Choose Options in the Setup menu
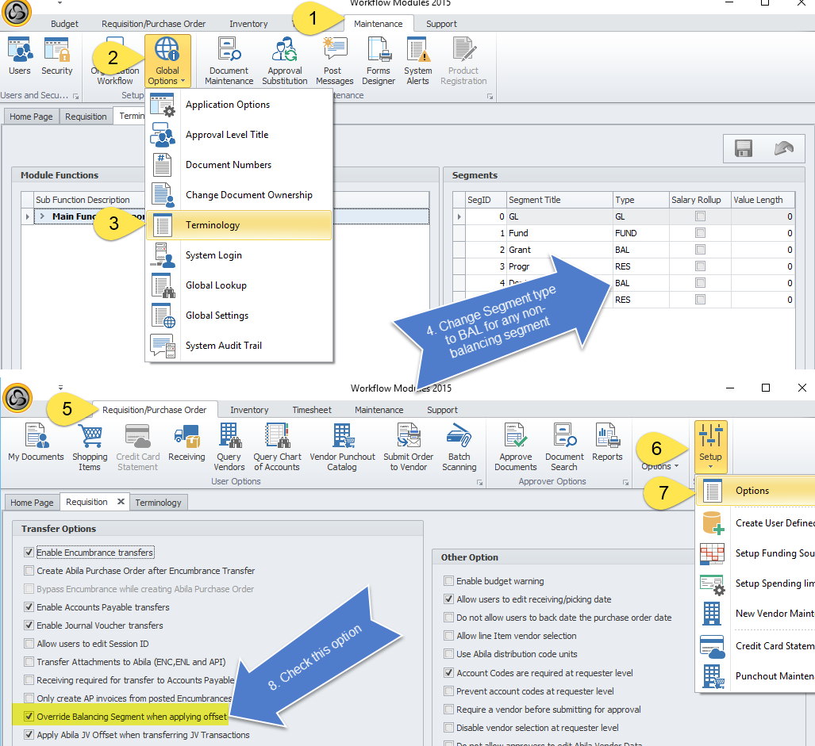This screenshot has height=746, width=815. coord(752,491)
